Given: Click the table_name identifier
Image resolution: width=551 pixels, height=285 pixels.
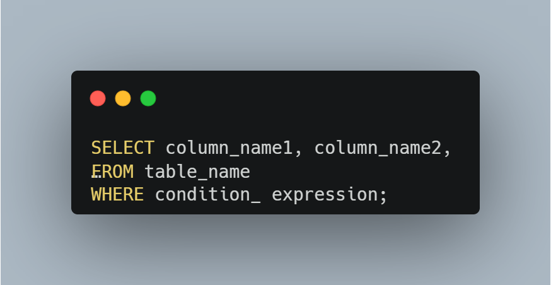Looking at the screenshot, I should (x=197, y=172).
